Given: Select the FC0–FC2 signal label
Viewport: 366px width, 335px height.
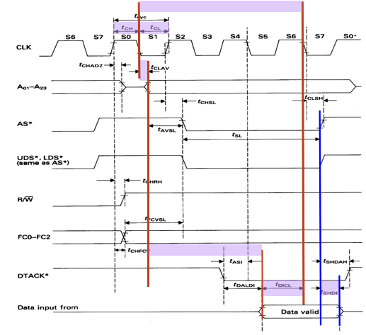Looking at the screenshot, I should (34, 237).
